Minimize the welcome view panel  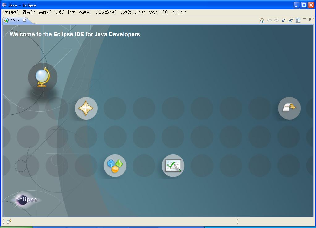(x=305, y=19)
